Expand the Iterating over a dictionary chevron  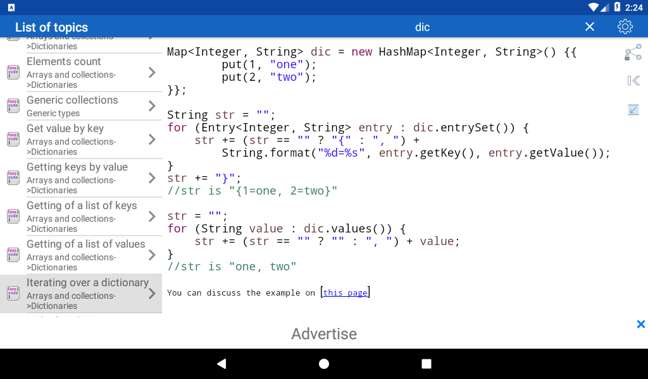pos(152,294)
